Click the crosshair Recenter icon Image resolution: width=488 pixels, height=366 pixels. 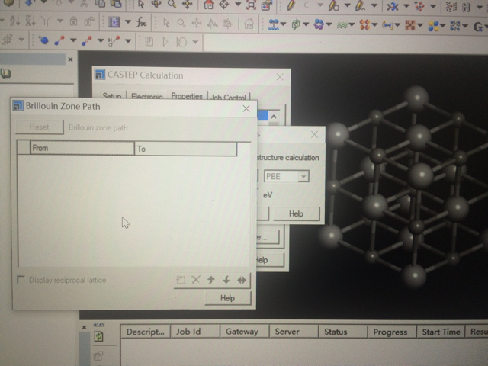pos(224,5)
